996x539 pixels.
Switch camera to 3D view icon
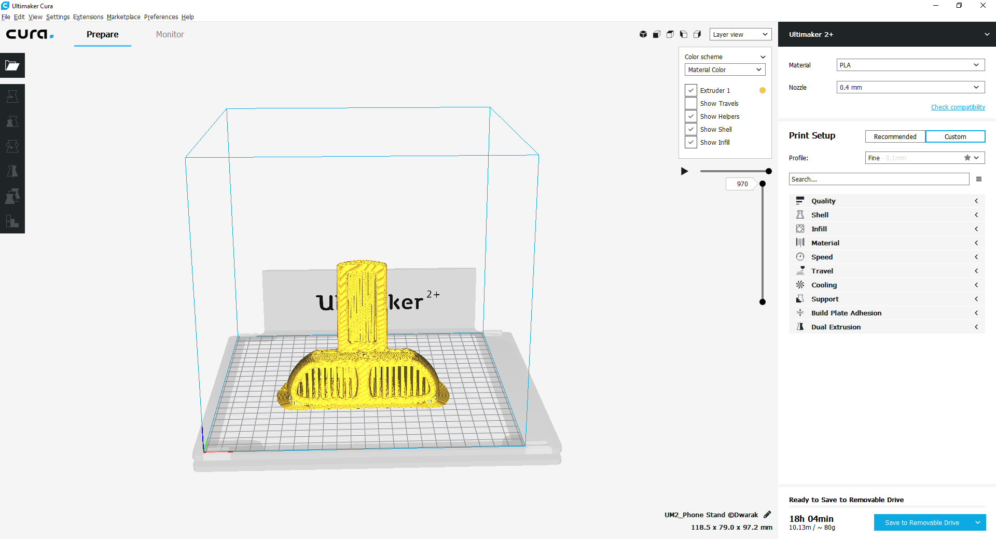(x=643, y=34)
